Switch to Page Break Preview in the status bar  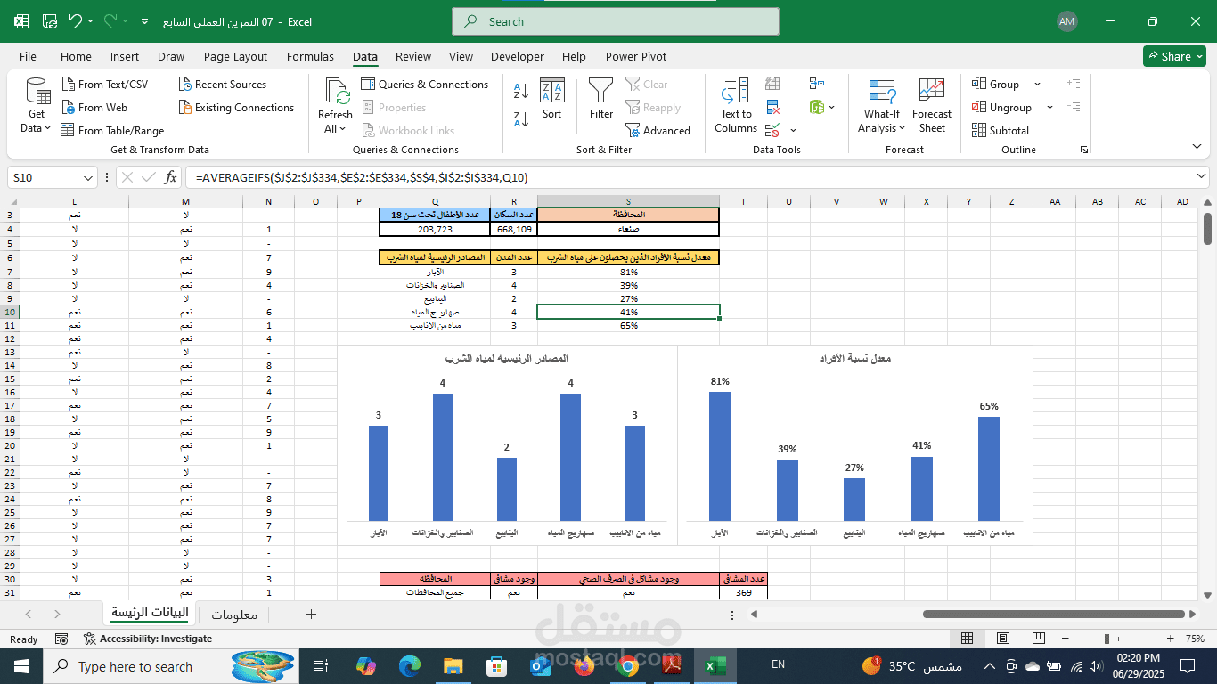pos(1038,639)
